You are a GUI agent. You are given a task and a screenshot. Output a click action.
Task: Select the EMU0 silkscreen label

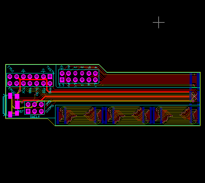click(x=11, y=91)
